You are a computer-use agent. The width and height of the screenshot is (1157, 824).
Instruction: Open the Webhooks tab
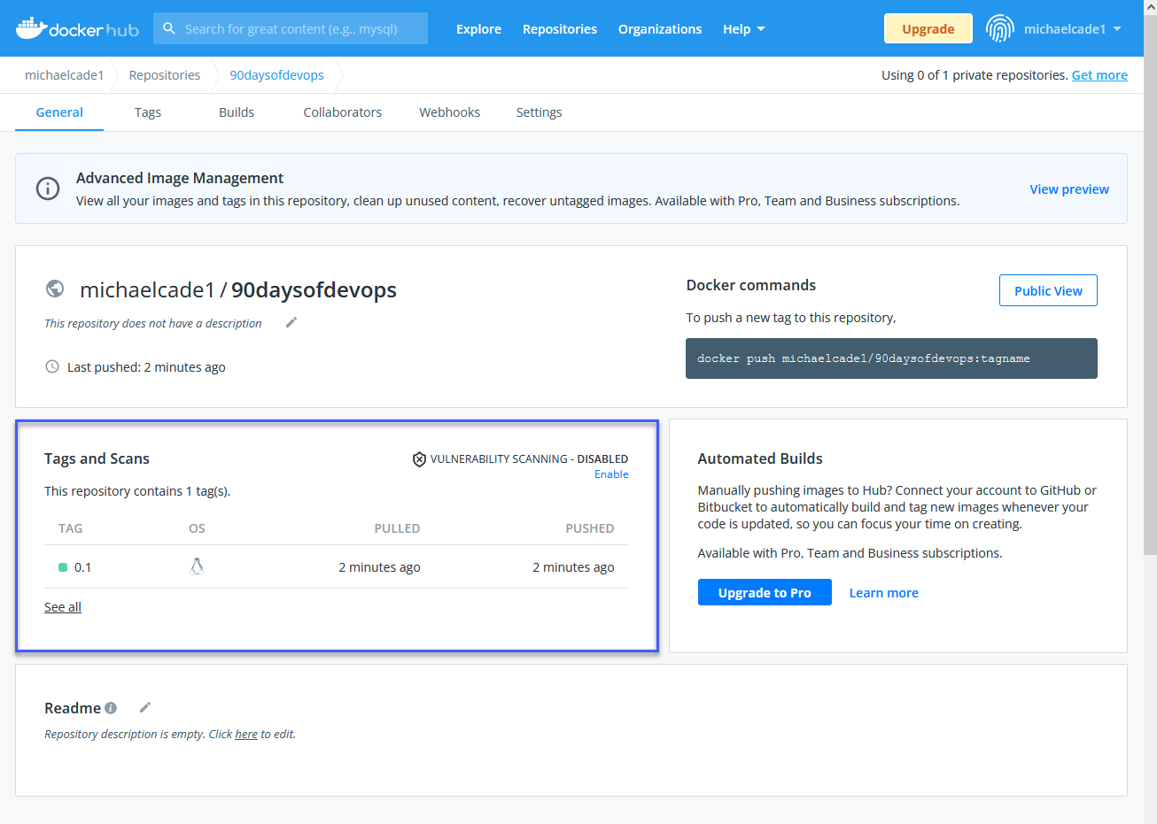(x=449, y=112)
